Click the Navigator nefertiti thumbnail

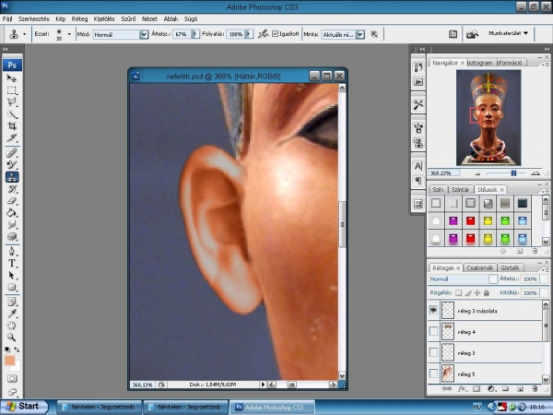coord(488,117)
